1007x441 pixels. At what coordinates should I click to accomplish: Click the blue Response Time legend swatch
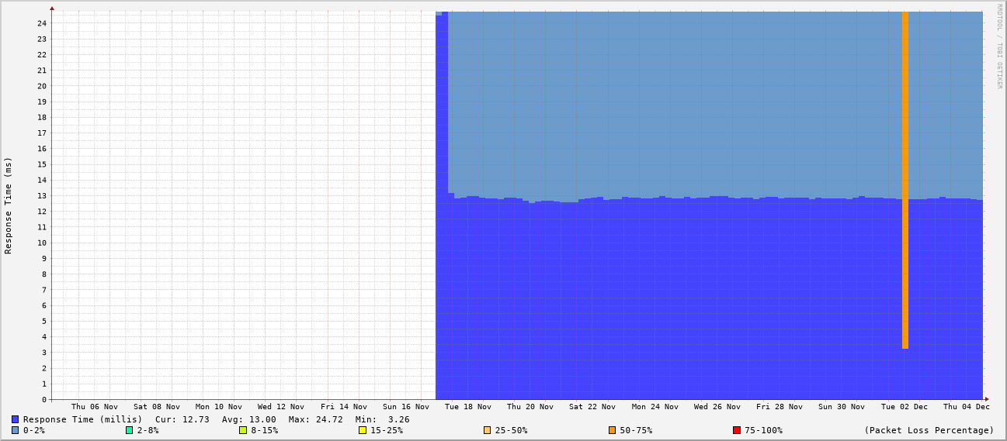coord(16,419)
